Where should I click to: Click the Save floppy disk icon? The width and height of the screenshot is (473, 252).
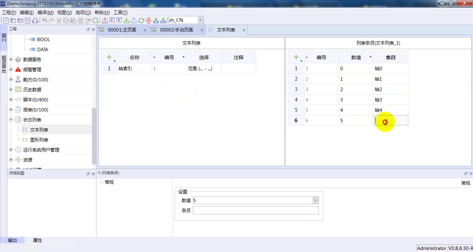click(x=28, y=20)
